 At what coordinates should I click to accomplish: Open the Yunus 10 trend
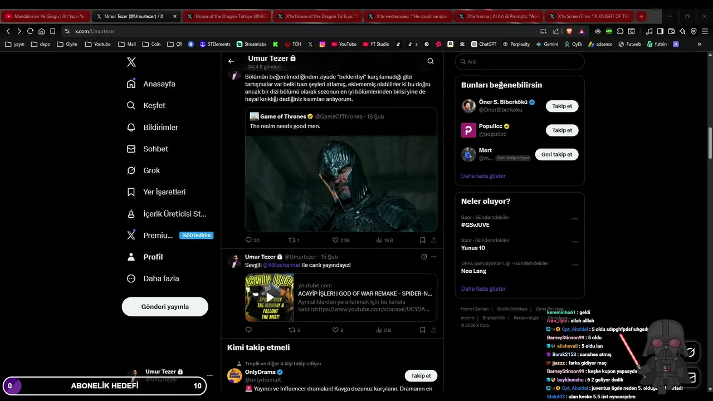[473, 248]
